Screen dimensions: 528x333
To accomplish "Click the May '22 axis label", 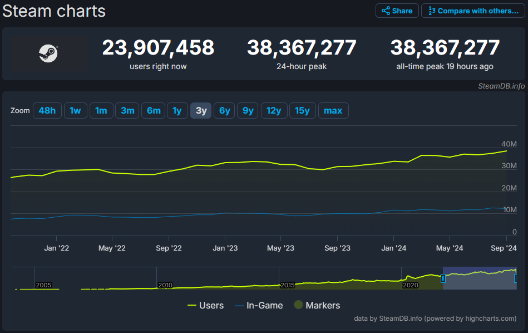I will (112, 248).
